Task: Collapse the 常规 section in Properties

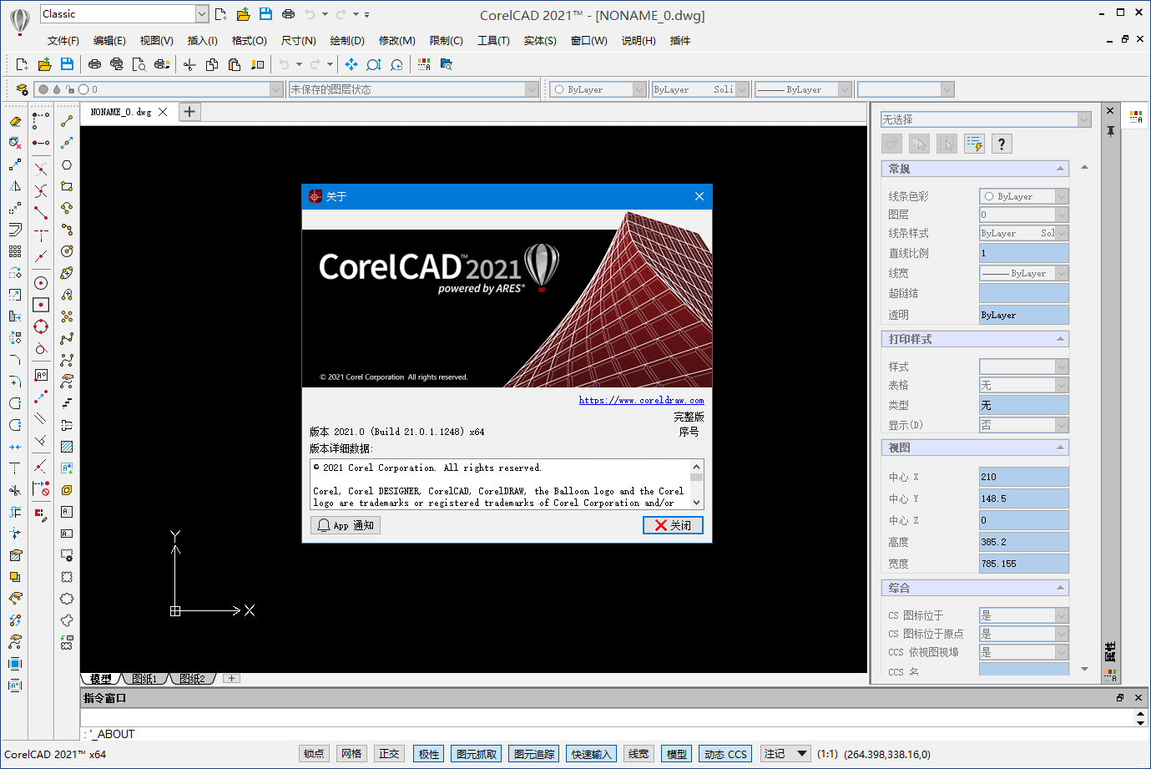Action: click(1061, 169)
